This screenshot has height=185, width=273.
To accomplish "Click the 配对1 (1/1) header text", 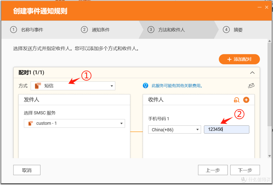I will pyautogui.click(x=31, y=73).
